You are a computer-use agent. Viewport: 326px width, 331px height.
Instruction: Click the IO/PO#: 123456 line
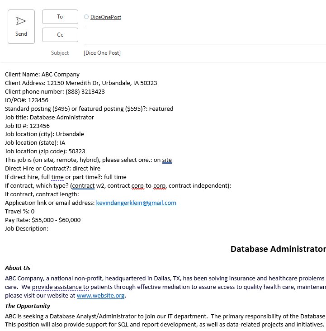point(27,100)
